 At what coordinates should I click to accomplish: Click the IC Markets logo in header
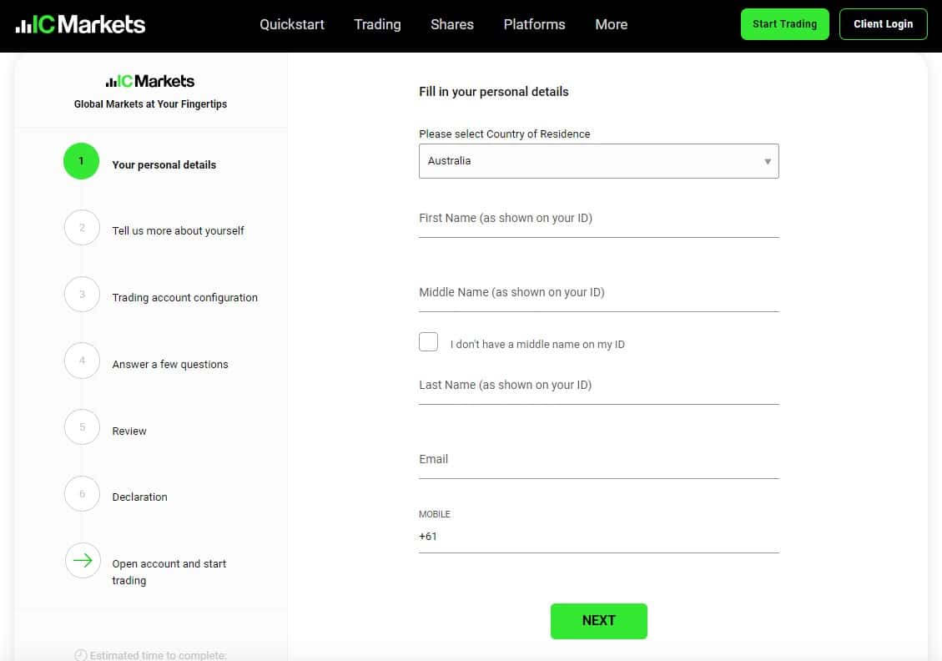(x=80, y=25)
